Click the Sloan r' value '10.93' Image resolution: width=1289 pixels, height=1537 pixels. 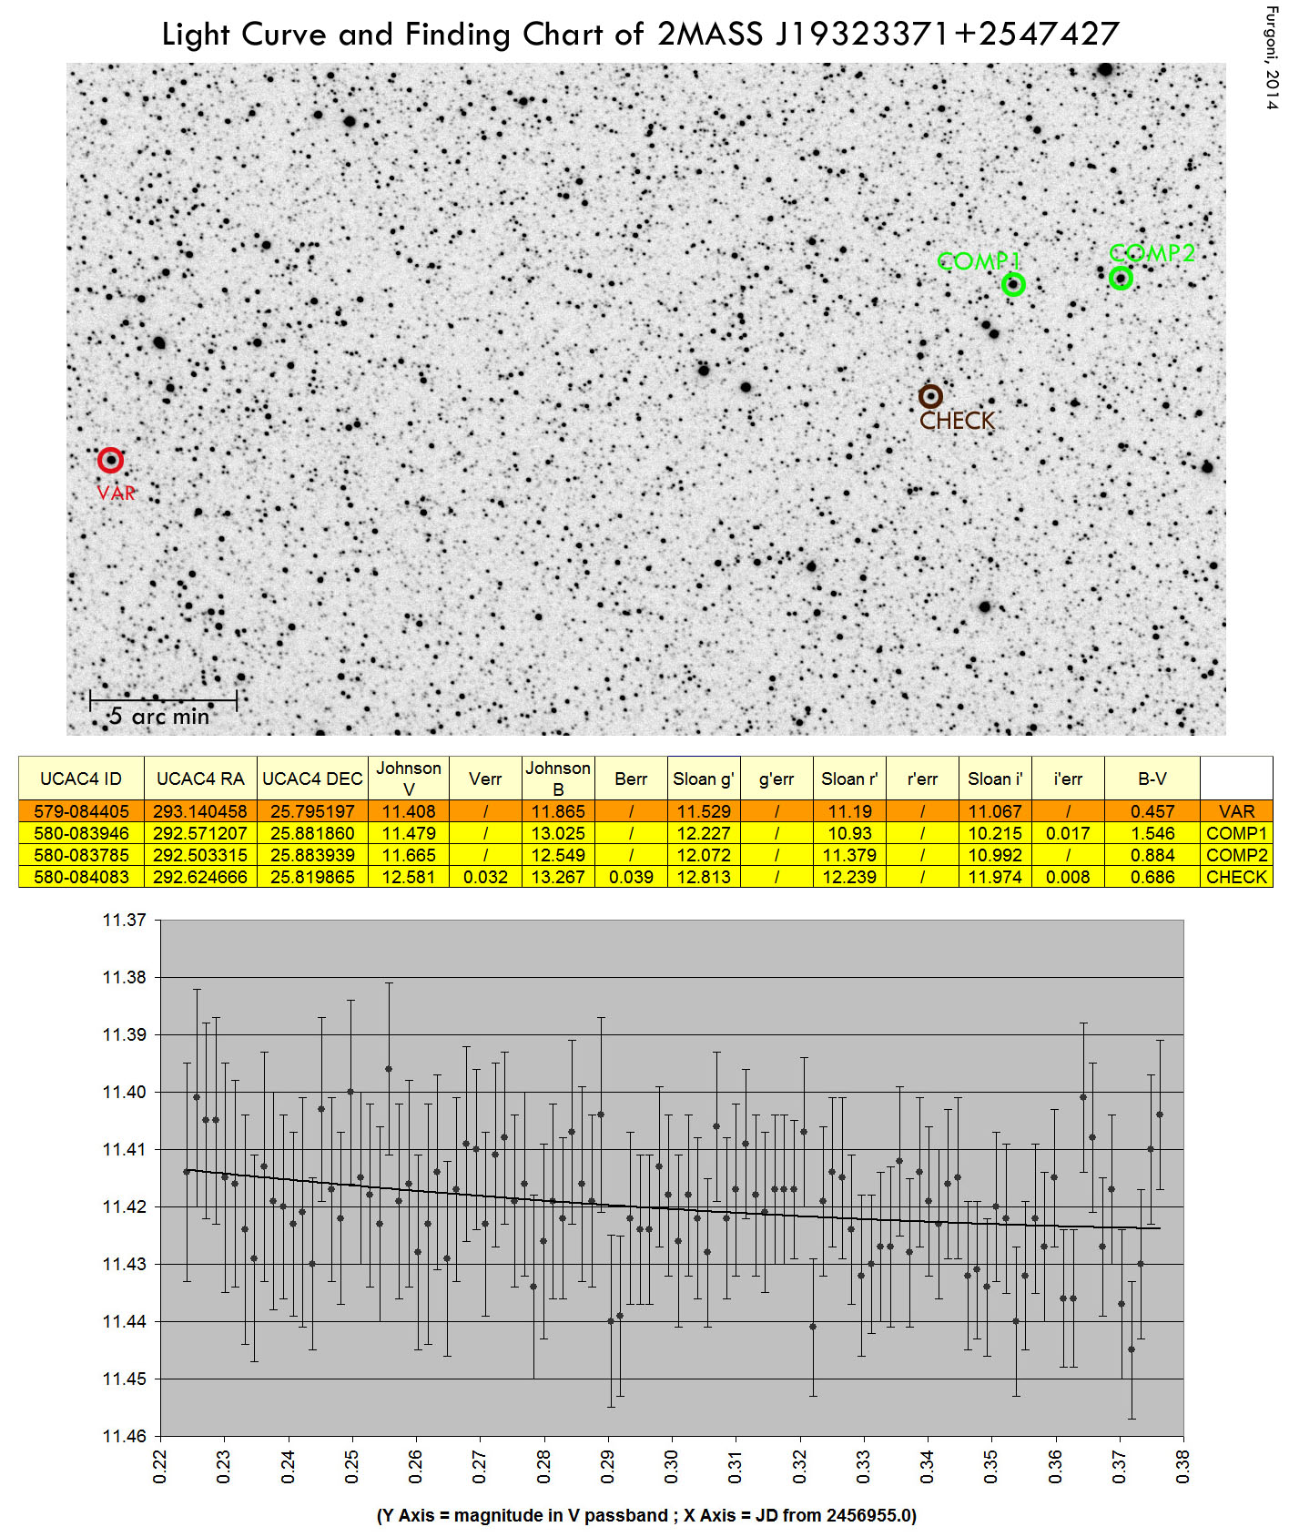click(849, 833)
